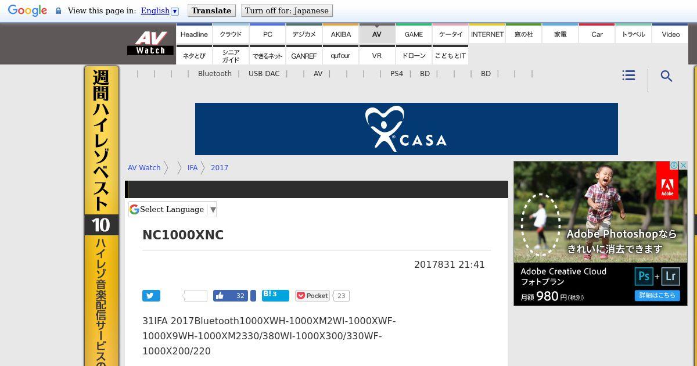Click the article date 2017831 21:41
The width and height of the screenshot is (697, 366).
[450, 264]
